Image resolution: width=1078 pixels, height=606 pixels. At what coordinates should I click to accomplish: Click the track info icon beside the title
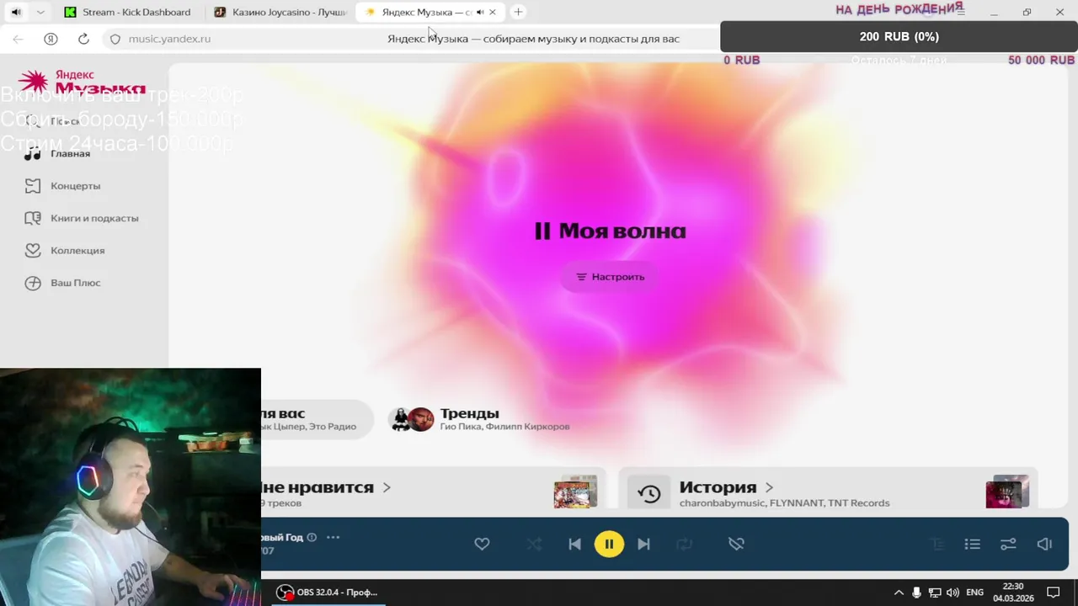[312, 537]
